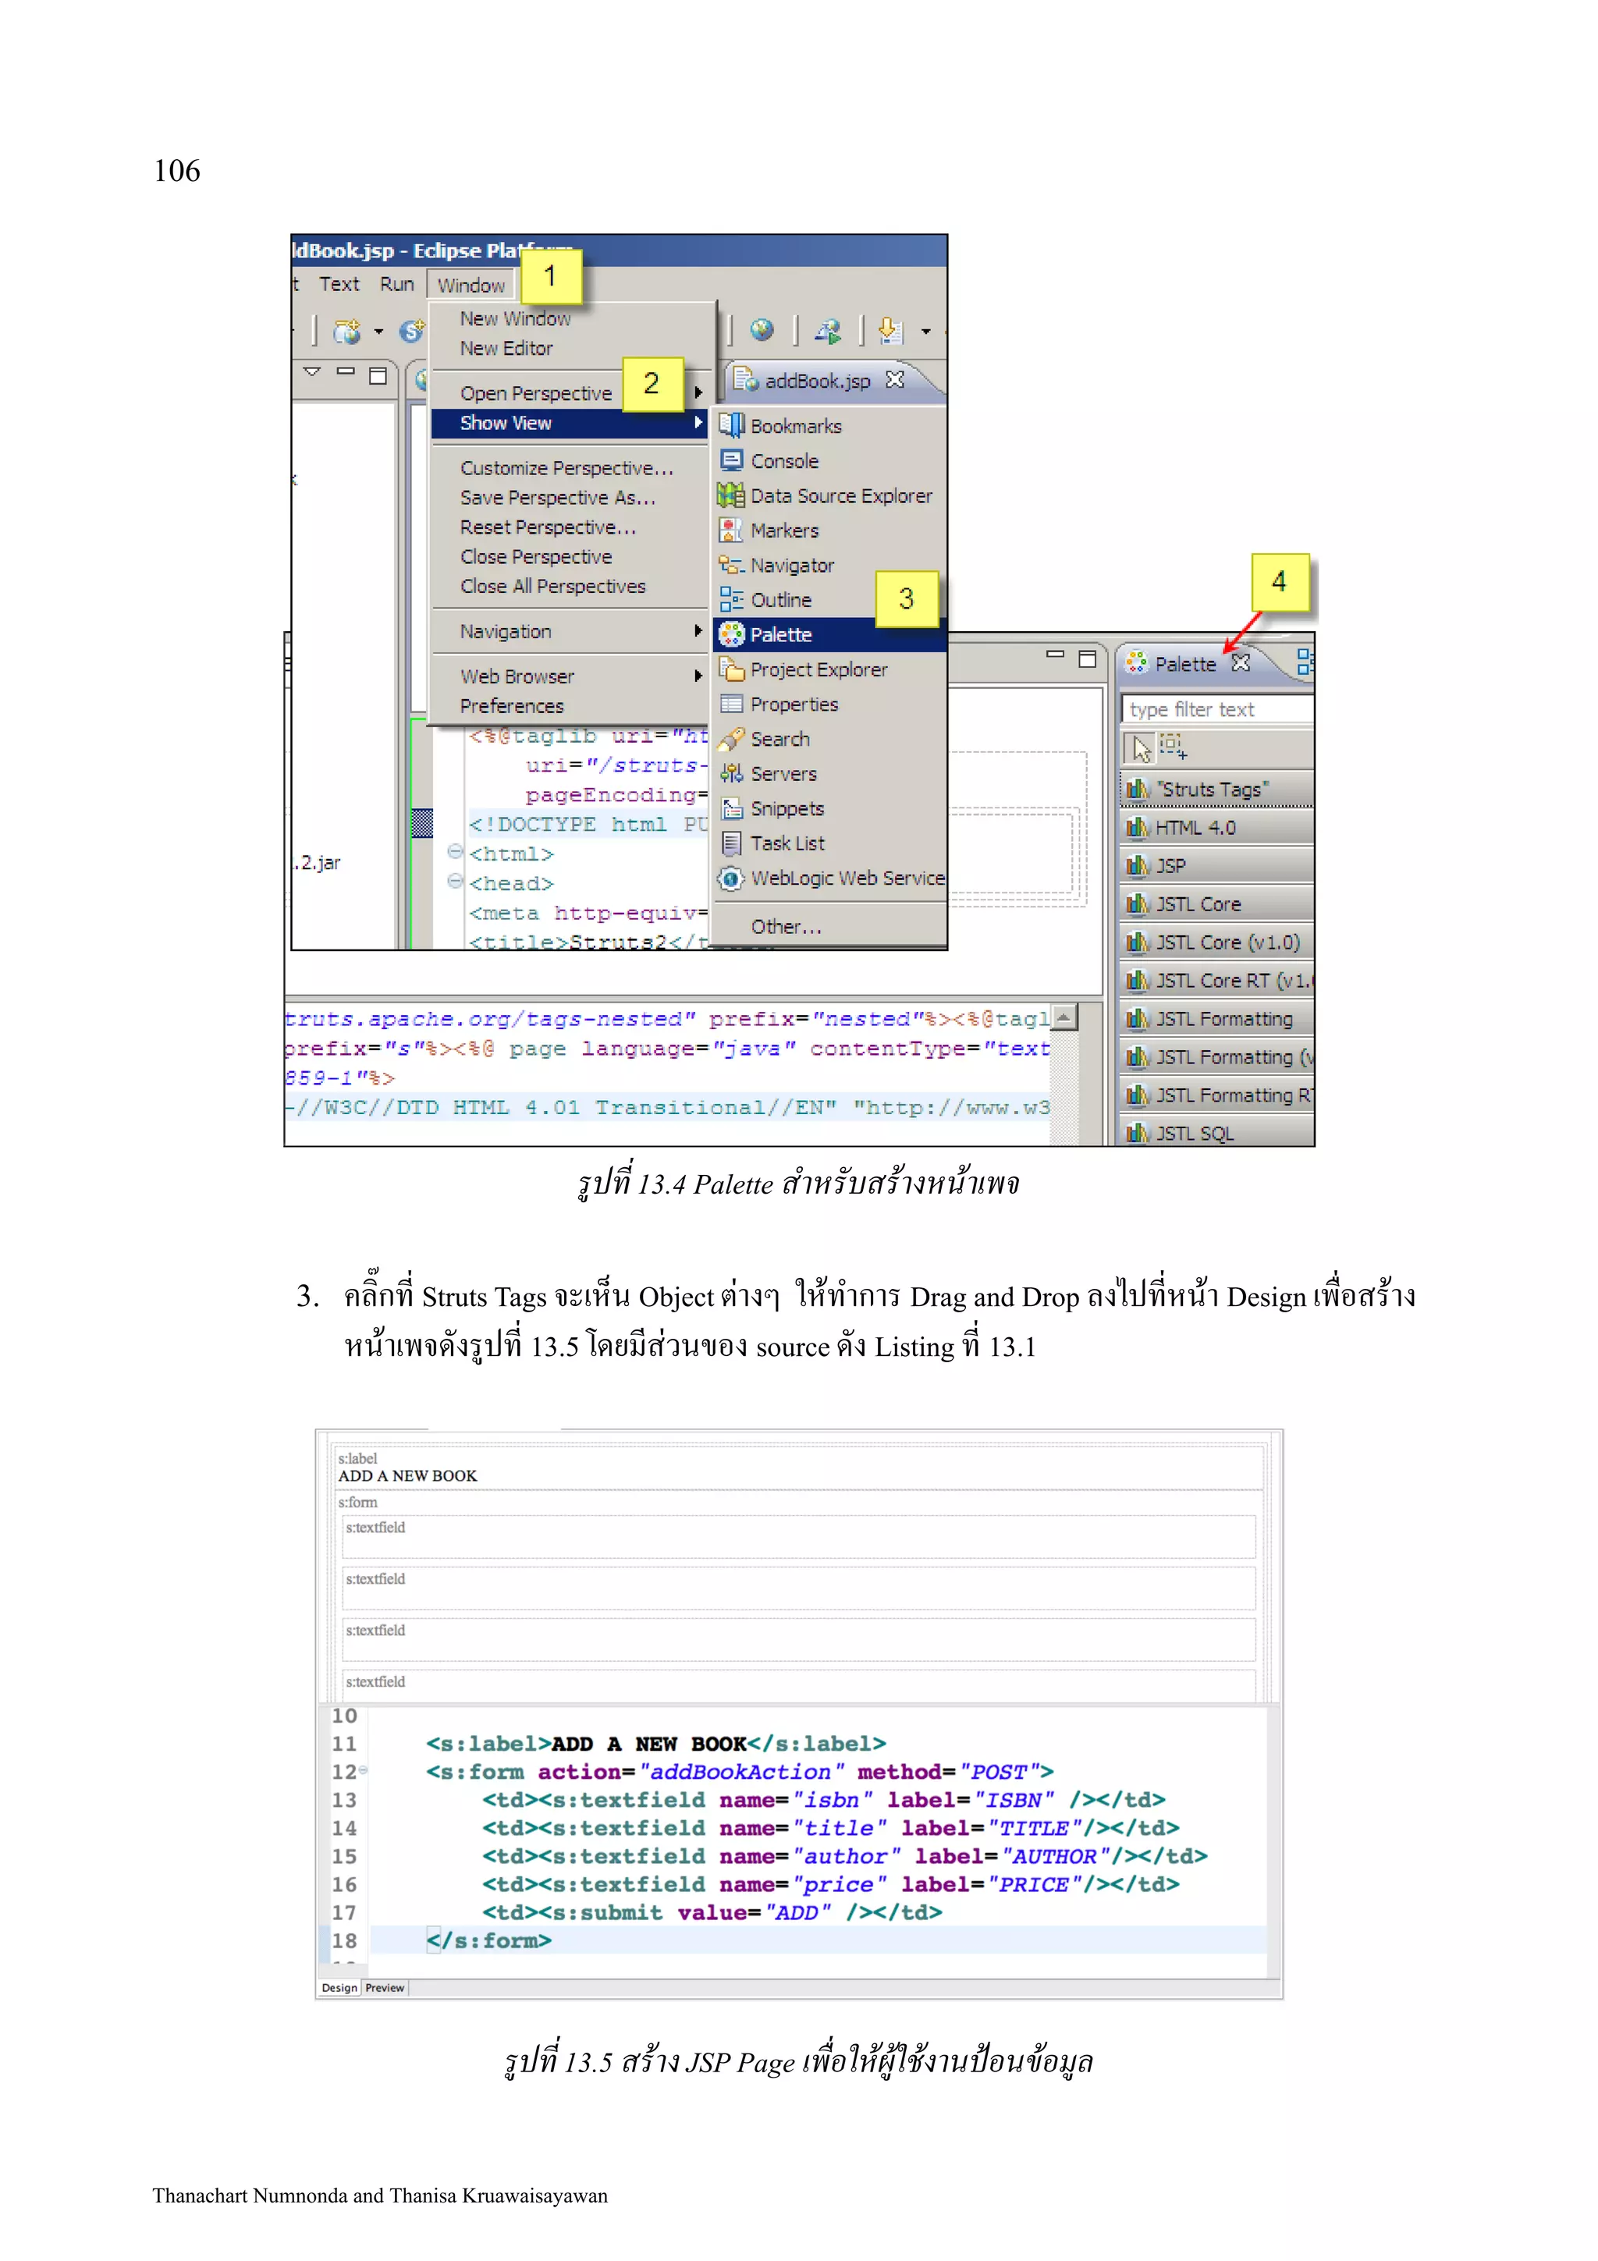Screen dimensions: 1598x2261
Task: Click the Markers view icon
Action: coord(730,531)
